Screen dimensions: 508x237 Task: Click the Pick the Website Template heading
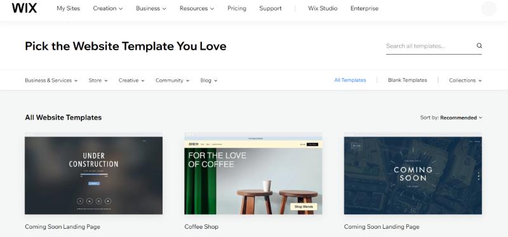coord(126,46)
